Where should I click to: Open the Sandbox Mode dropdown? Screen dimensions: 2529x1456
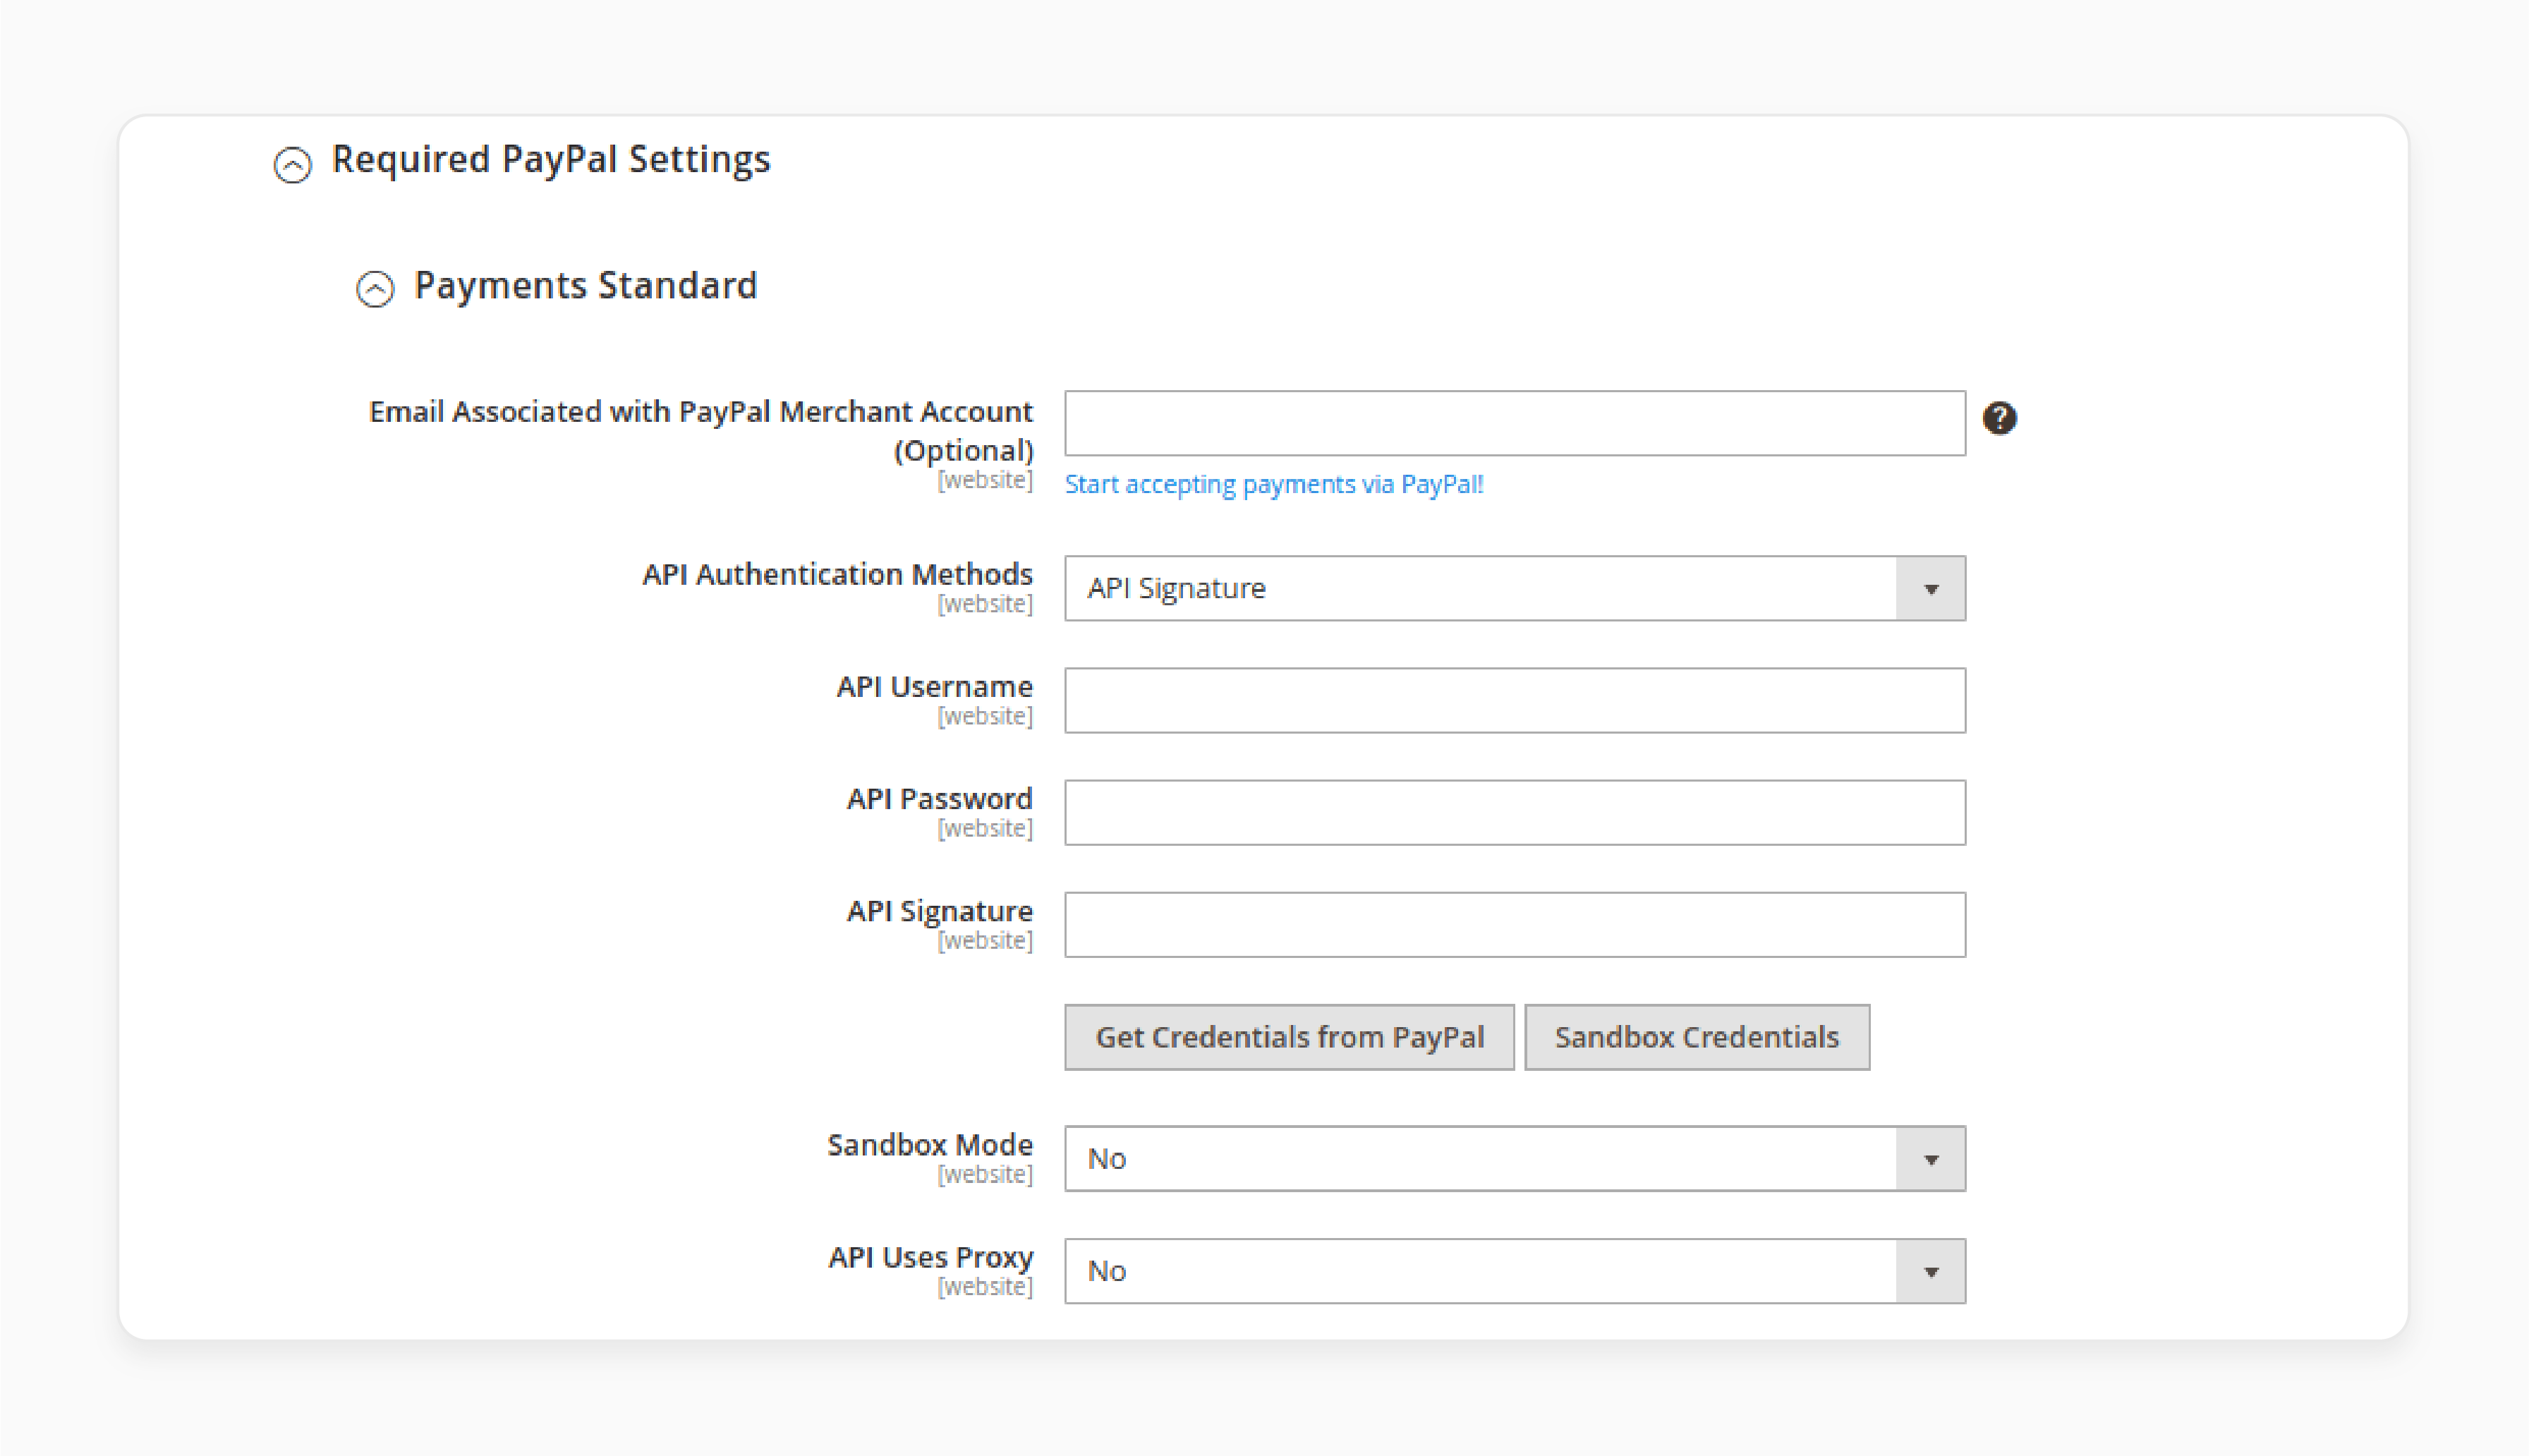(1514, 1158)
